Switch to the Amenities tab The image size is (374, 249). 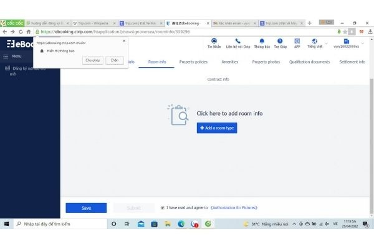pos(229,62)
